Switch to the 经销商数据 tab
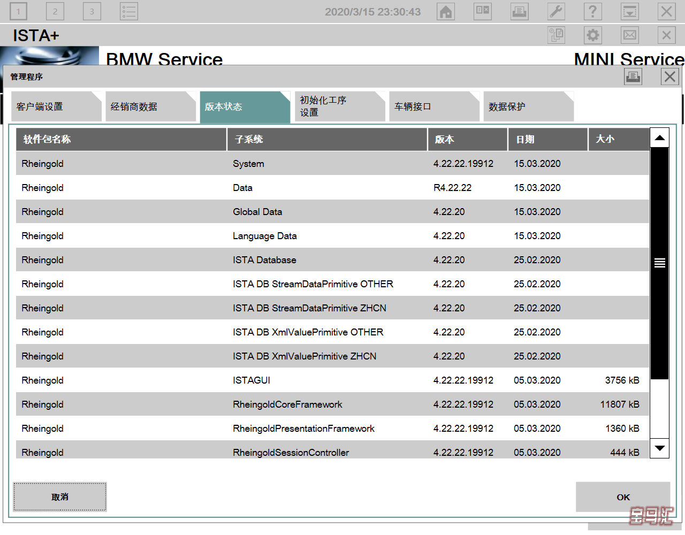Viewport: 685px width, 535px height. [150, 106]
